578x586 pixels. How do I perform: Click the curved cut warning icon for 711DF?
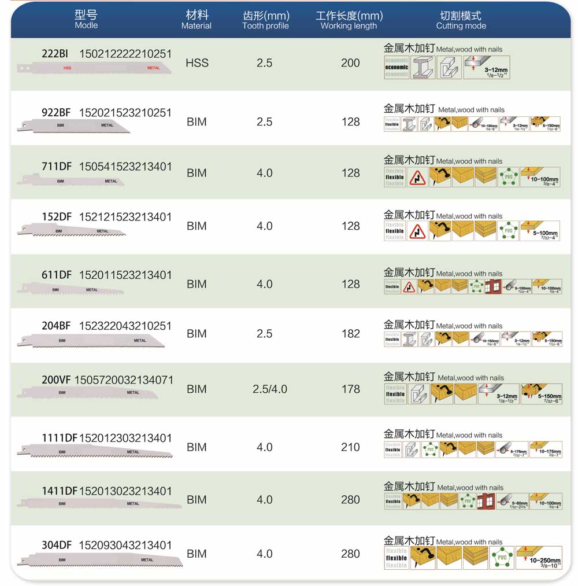pyautogui.click(x=417, y=178)
